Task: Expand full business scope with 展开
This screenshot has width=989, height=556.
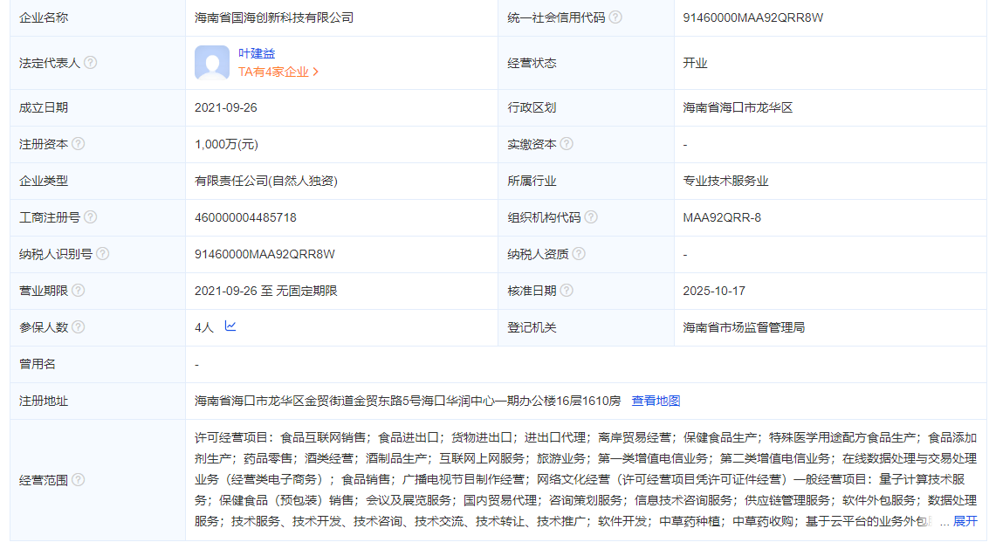Action: tap(965, 521)
